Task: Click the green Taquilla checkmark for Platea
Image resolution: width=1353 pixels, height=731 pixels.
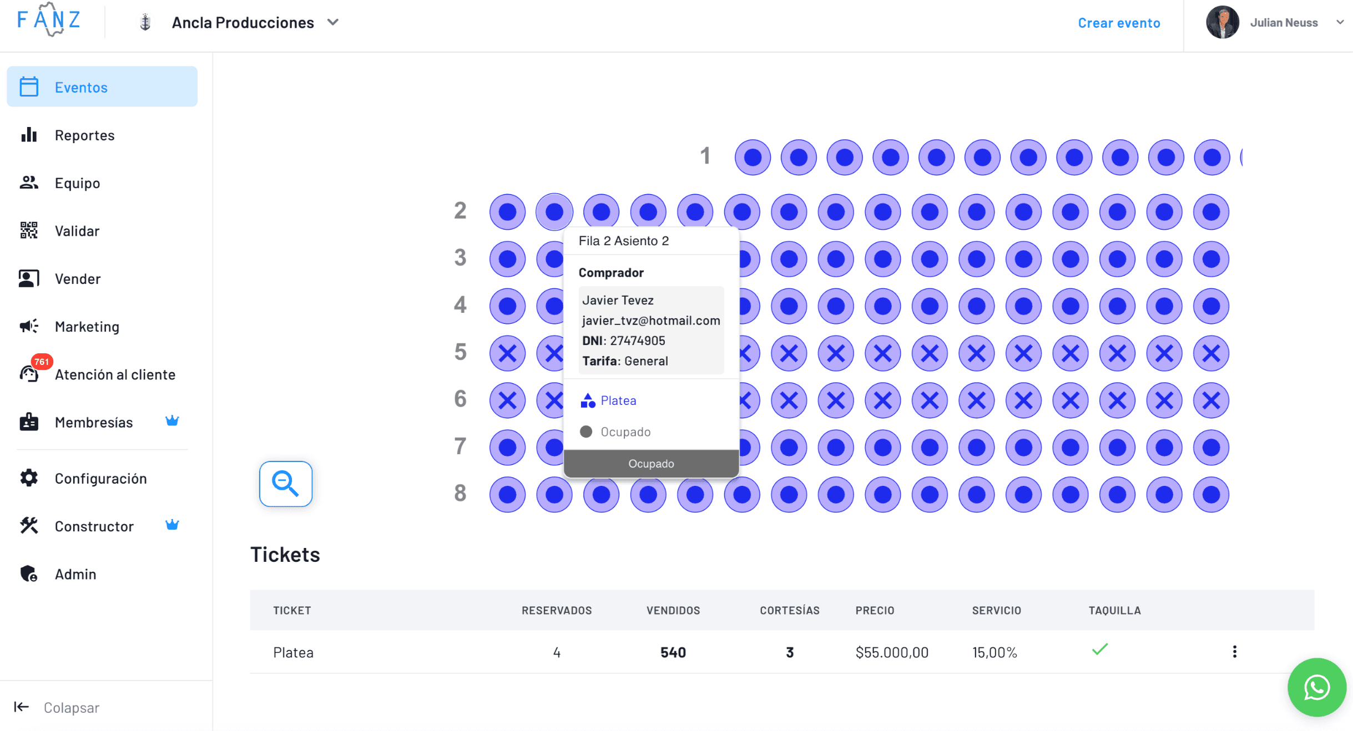Action: point(1099,649)
